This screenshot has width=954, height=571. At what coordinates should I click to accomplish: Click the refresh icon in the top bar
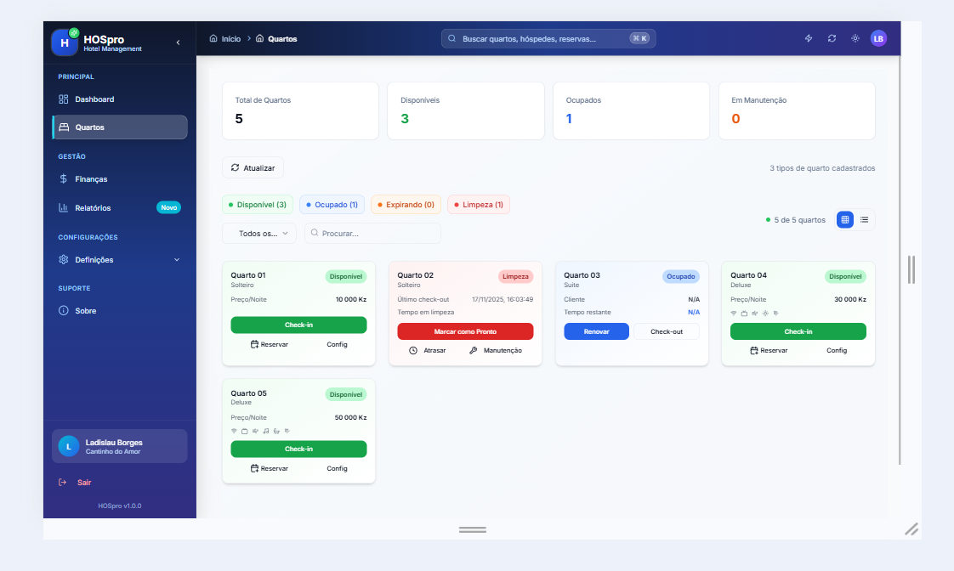coord(832,38)
